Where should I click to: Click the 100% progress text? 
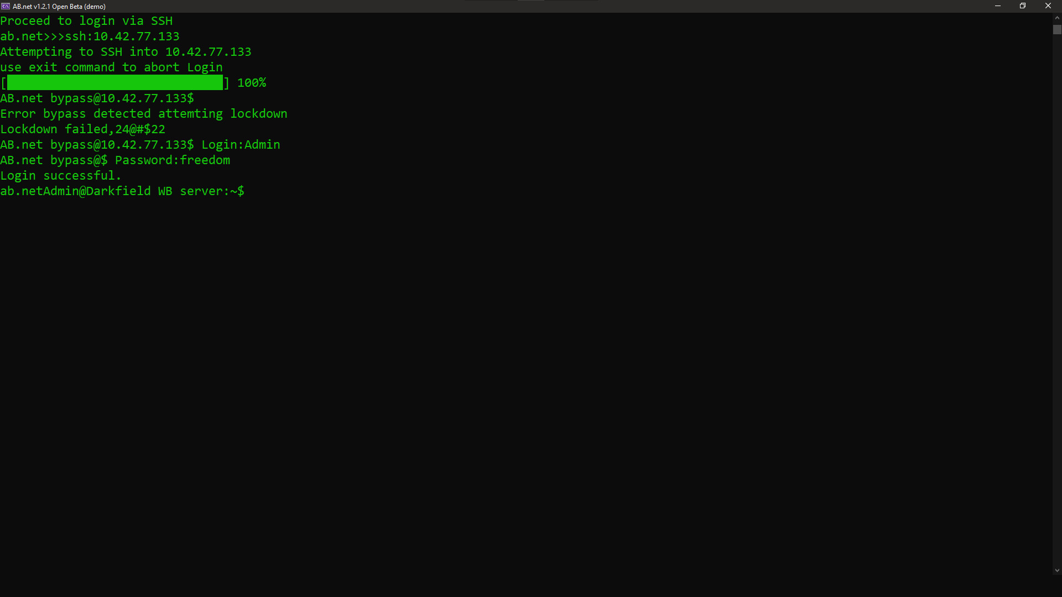(252, 83)
